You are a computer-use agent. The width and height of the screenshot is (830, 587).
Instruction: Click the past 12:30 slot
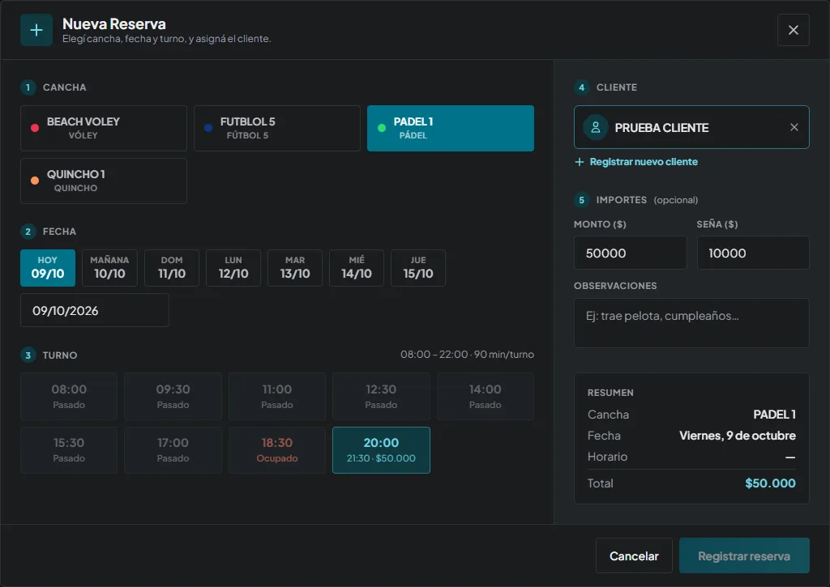381,397
